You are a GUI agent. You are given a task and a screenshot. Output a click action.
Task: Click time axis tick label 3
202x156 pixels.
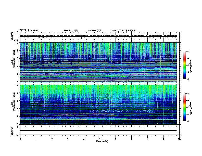[x=68, y=139]
